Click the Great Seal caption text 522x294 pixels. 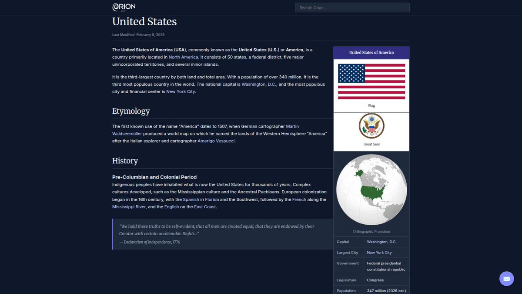(x=371, y=144)
